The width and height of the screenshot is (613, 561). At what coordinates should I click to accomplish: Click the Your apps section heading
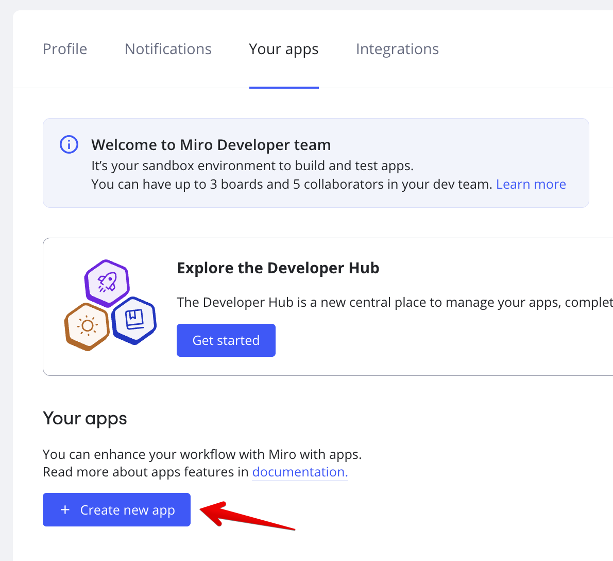tap(84, 418)
